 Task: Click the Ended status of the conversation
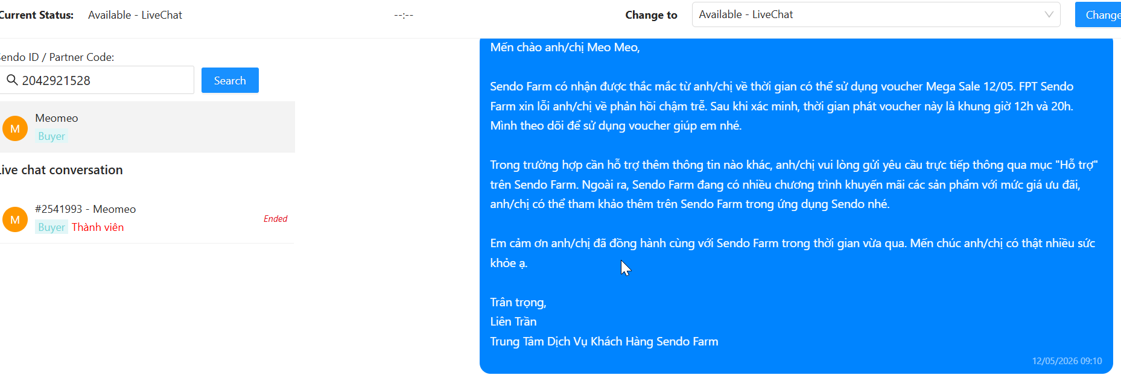click(275, 219)
